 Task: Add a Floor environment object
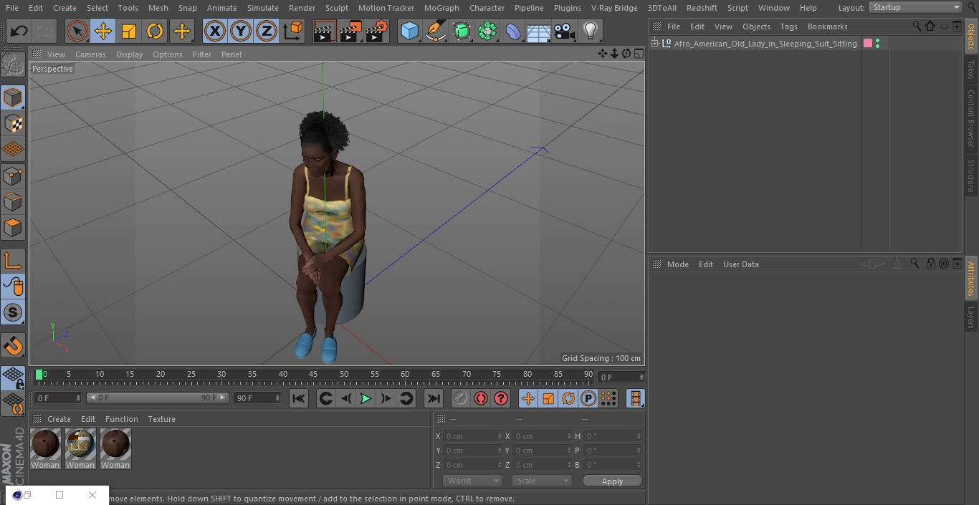point(539,32)
